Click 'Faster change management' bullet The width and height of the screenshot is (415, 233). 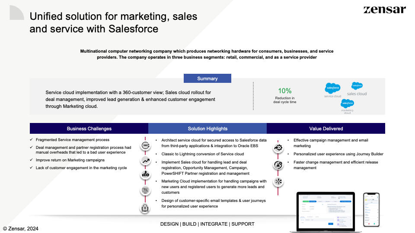pos(336,165)
